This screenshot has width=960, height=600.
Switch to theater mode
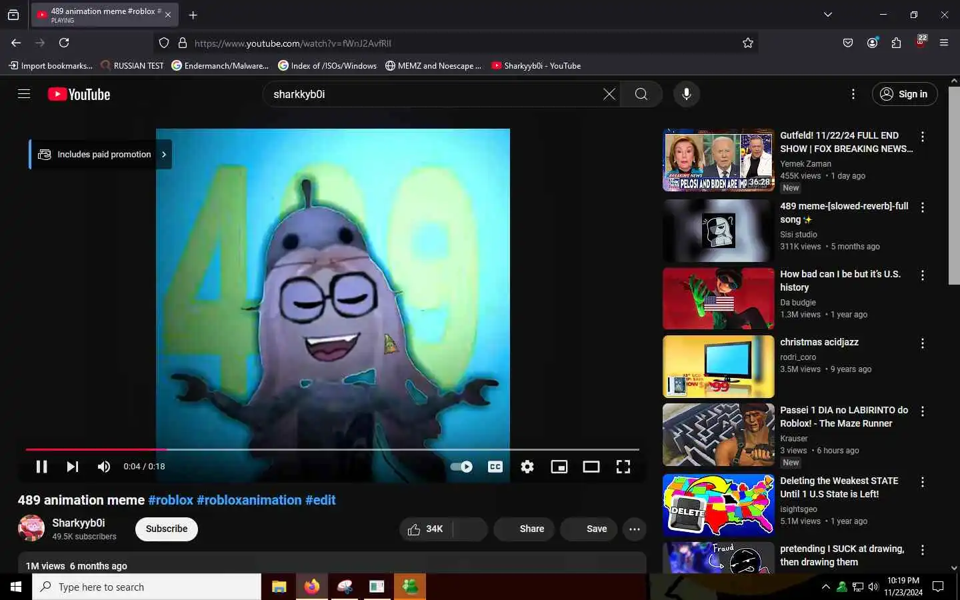tap(591, 467)
